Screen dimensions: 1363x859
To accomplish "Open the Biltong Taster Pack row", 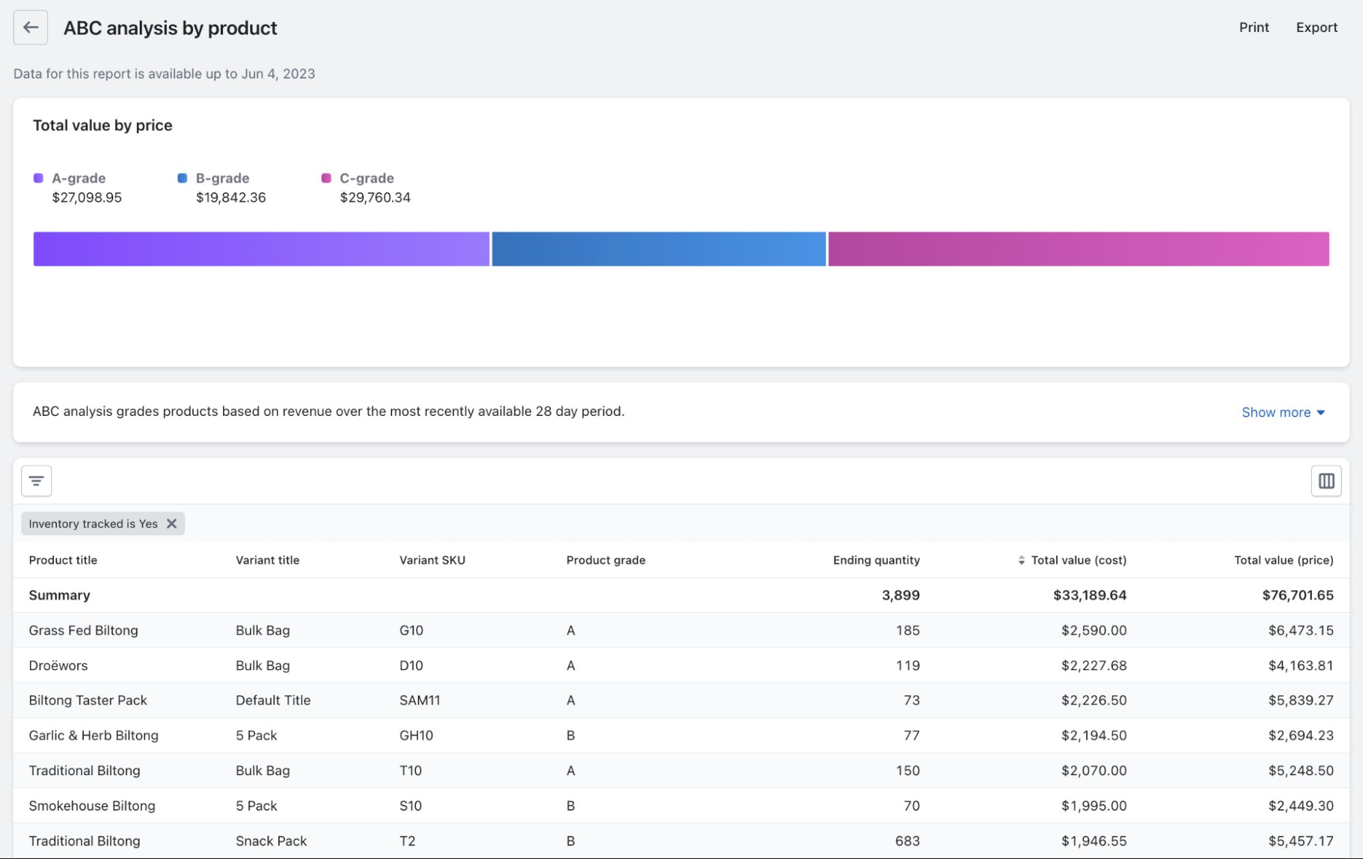I will pos(88,700).
